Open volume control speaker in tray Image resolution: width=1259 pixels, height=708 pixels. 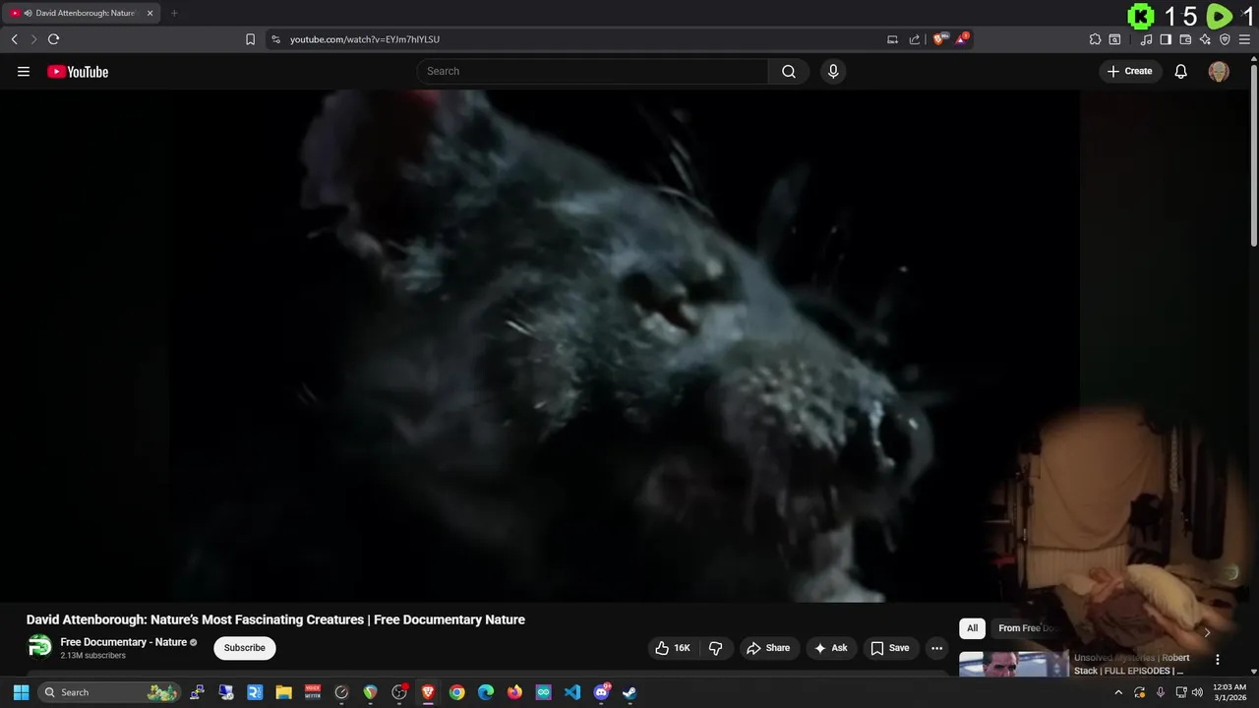click(1197, 692)
